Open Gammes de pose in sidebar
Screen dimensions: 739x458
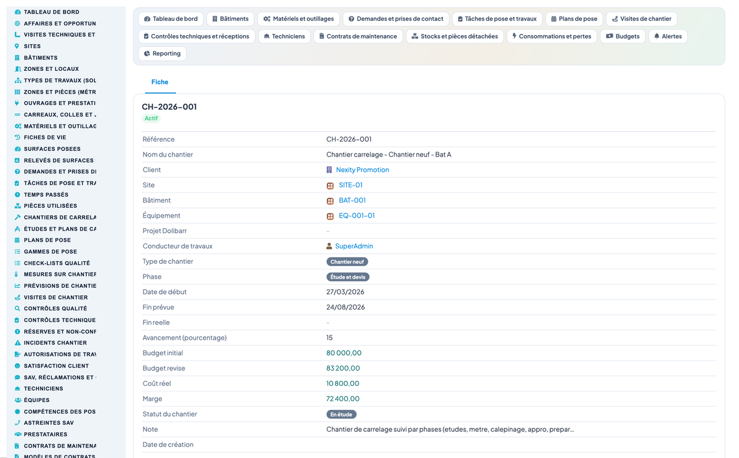click(x=50, y=251)
